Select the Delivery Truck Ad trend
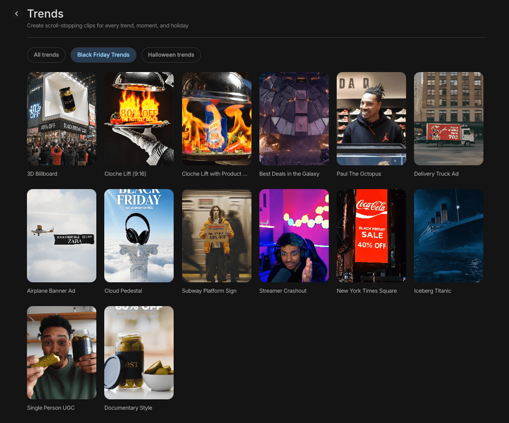Screen dimensions: 509x423 pyautogui.click(x=448, y=118)
